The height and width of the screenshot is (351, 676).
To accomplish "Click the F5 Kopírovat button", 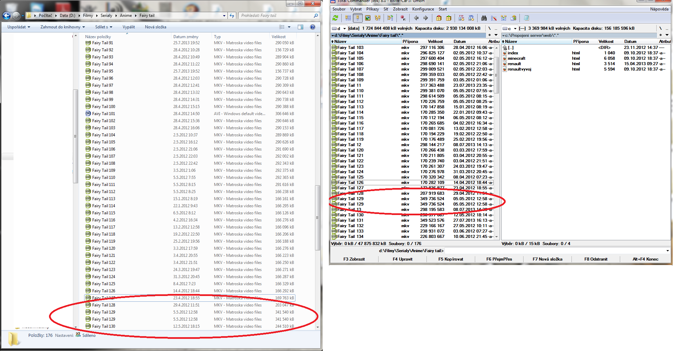I will tap(451, 259).
